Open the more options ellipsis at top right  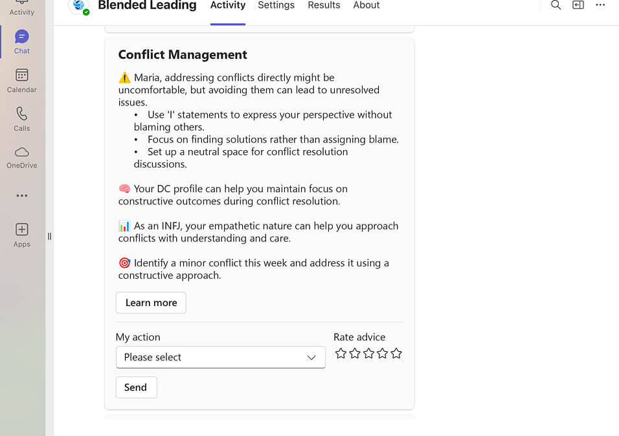click(600, 5)
